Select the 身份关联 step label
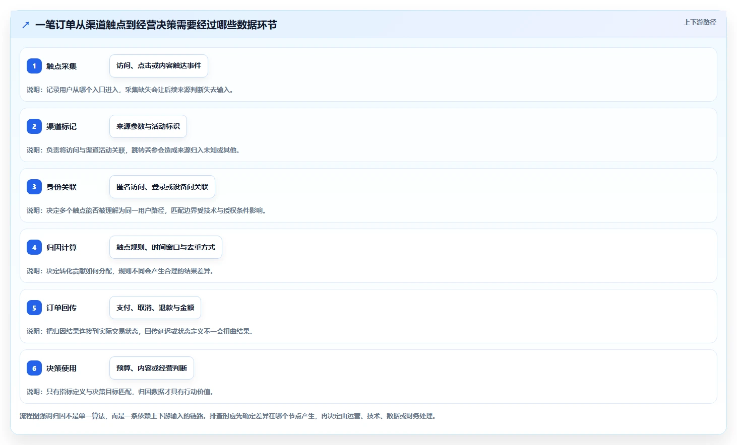The width and height of the screenshot is (737, 445). (x=62, y=187)
